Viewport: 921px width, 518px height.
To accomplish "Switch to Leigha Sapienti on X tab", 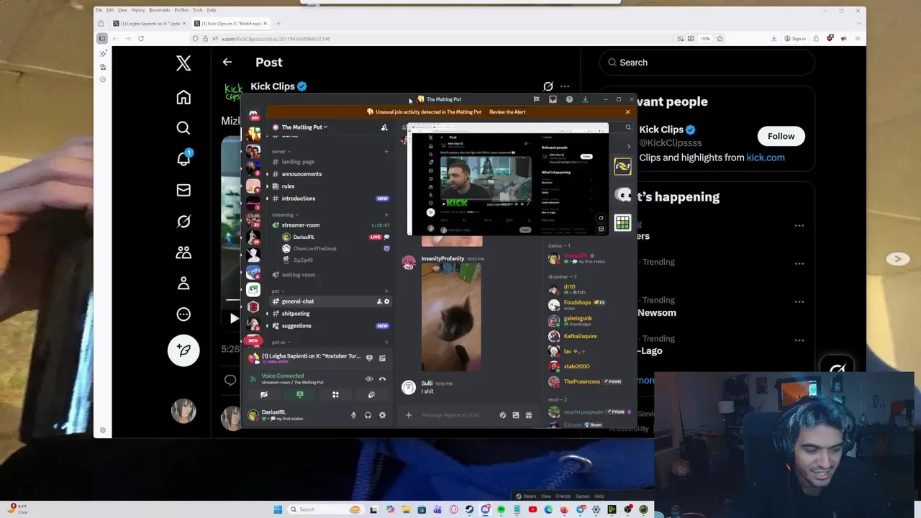I will (148, 24).
